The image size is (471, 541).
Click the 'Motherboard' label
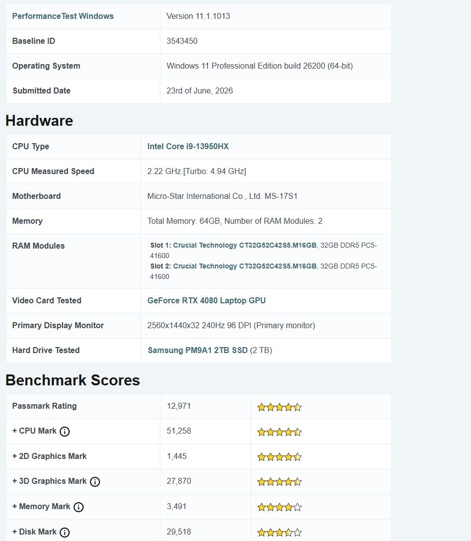[36, 196]
